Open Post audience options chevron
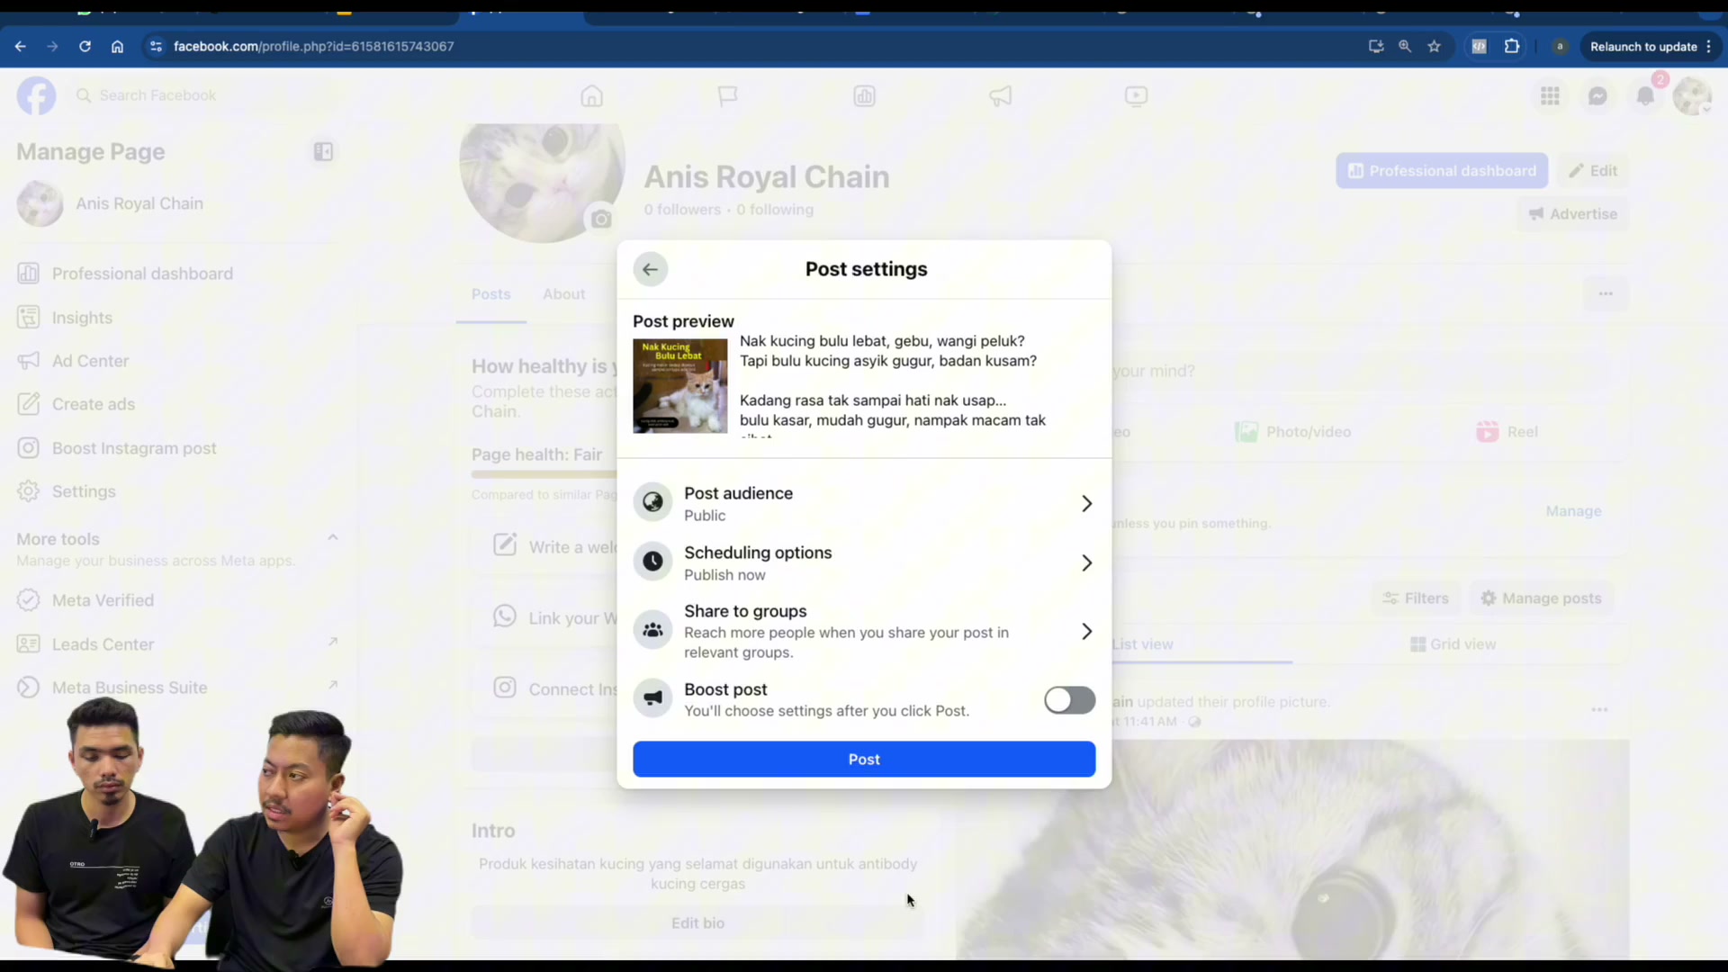 (1086, 504)
